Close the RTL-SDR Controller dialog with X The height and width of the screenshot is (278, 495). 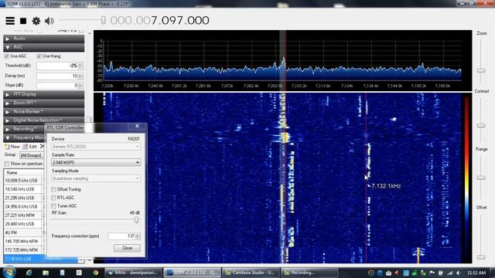(x=137, y=126)
